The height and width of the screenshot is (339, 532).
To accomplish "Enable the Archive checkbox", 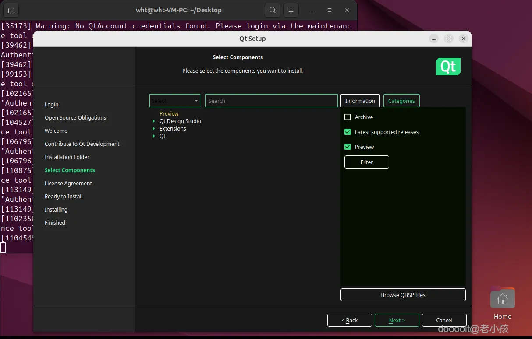I will pyautogui.click(x=348, y=117).
